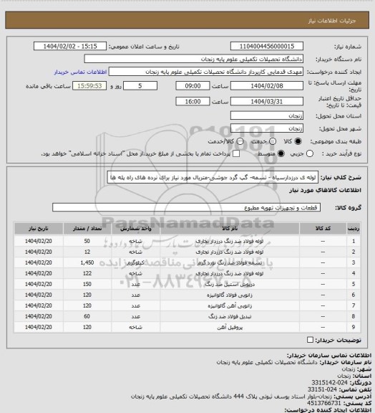Select row 7 product زانویی آهن گالوانیزه
375x413 pixels.
point(230,305)
